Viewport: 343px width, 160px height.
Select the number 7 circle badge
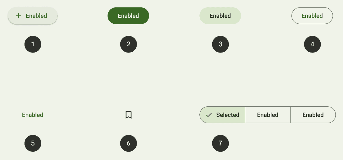tap(220, 143)
